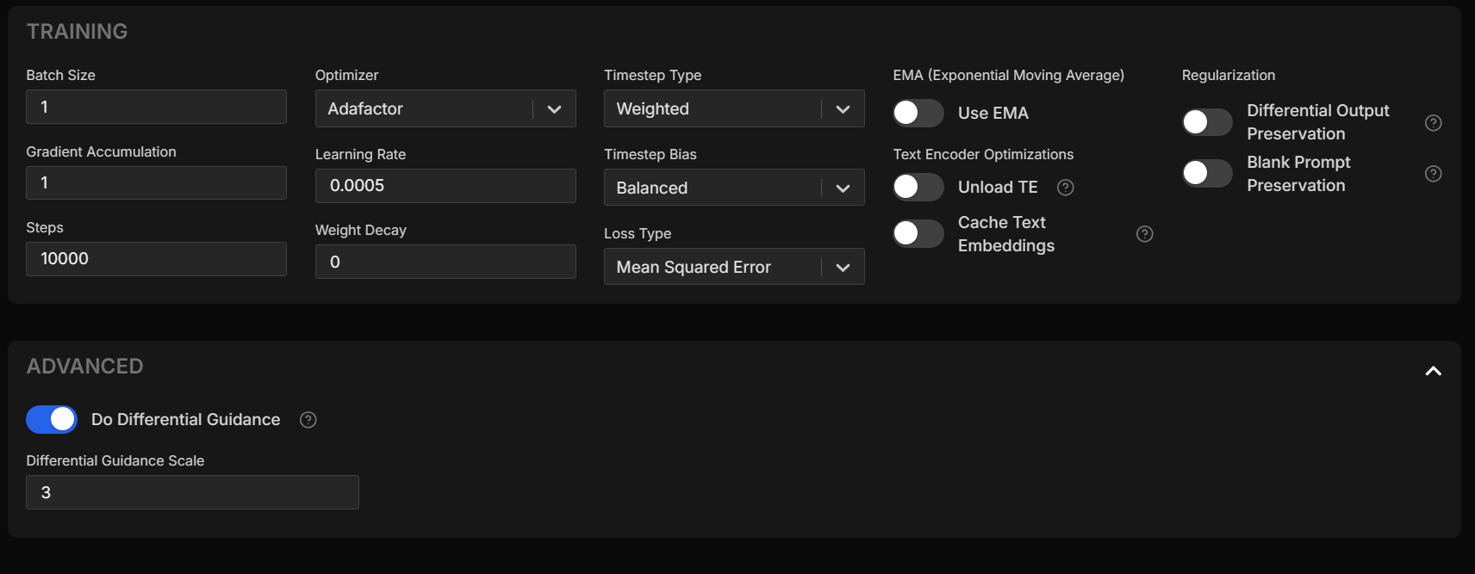Collapse the Advanced section chevron

pos(1434,371)
